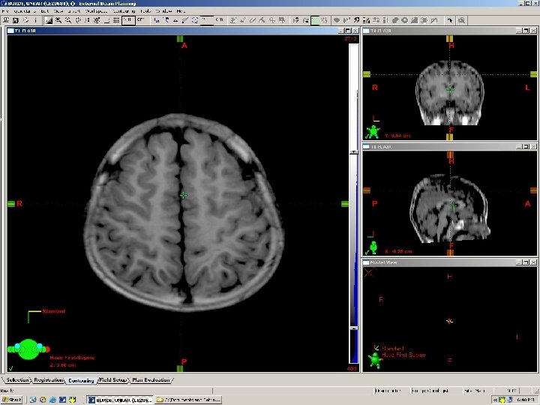Screen dimensions: 540x405
Task: Select the Contouring workspace tab at bottom
Action: pos(81,380)
